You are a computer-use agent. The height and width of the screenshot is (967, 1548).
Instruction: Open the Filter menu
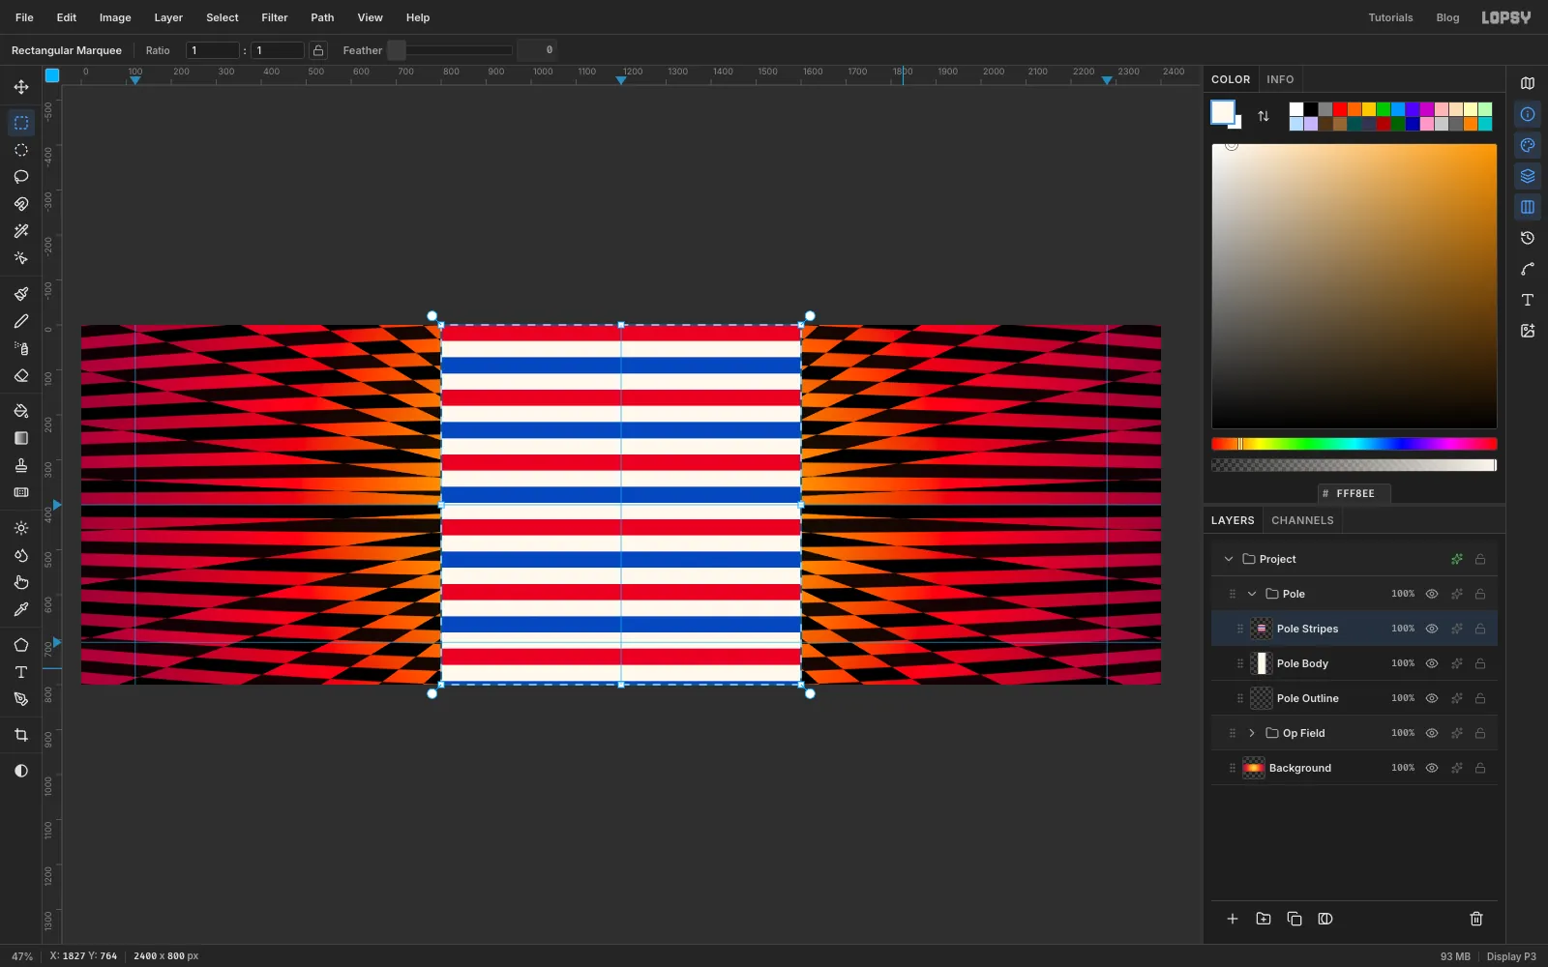(275, 17)
